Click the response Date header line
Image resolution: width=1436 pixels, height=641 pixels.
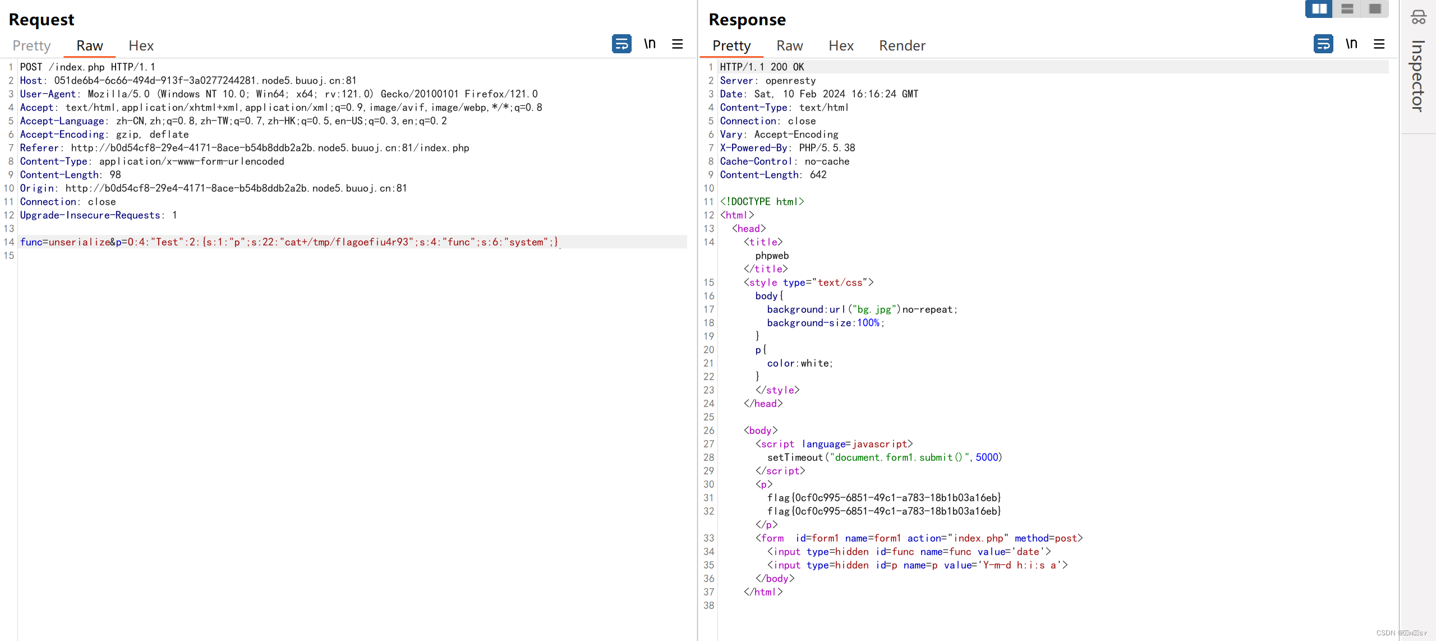[x=819, y=94]
